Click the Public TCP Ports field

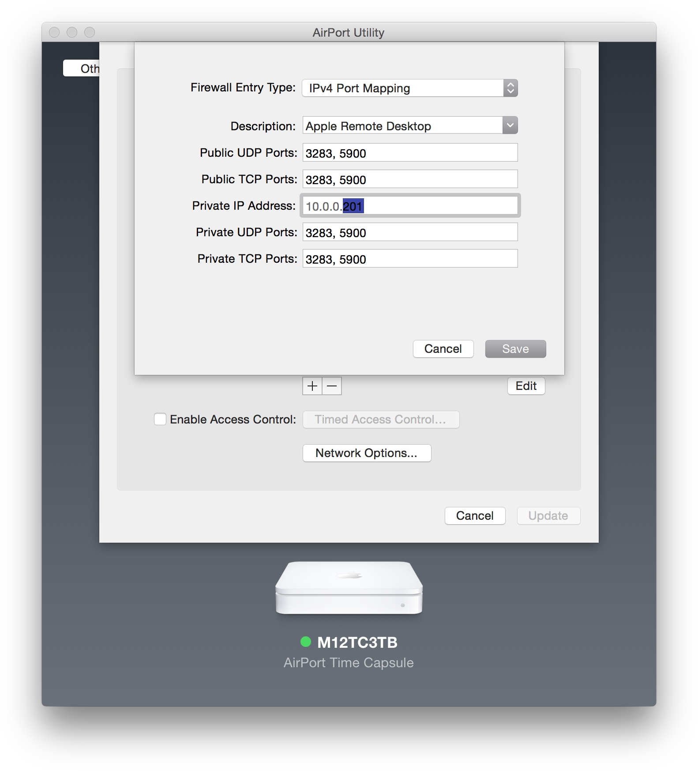pyautogui.click(x=410, y=179)
